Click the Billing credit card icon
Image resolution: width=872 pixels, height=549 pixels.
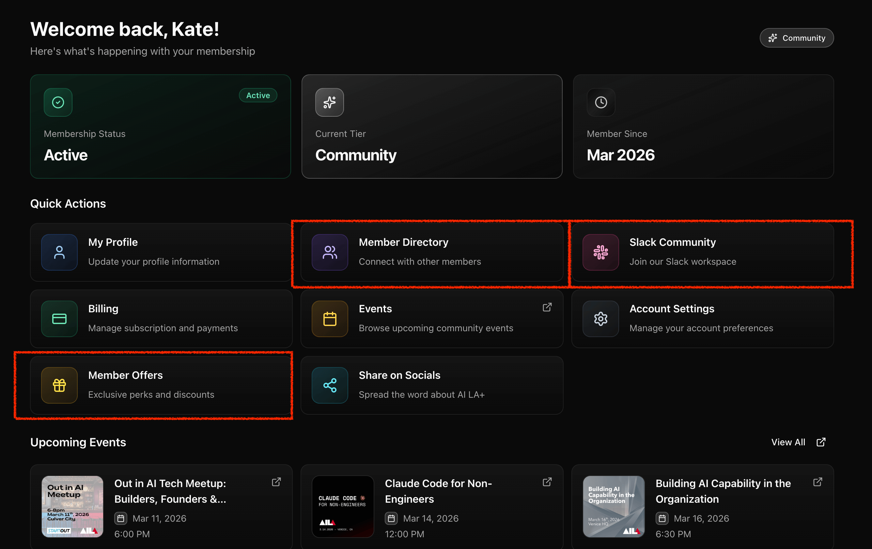pyautogui.click(x=59, y=319)
